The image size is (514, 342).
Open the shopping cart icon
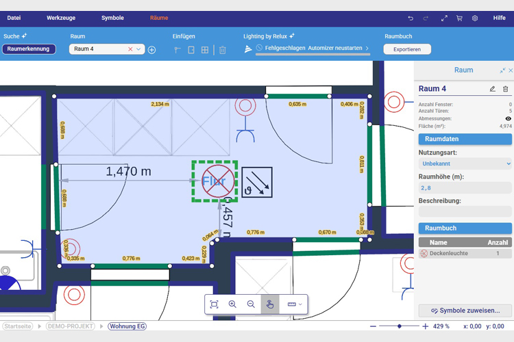(459, 18)
